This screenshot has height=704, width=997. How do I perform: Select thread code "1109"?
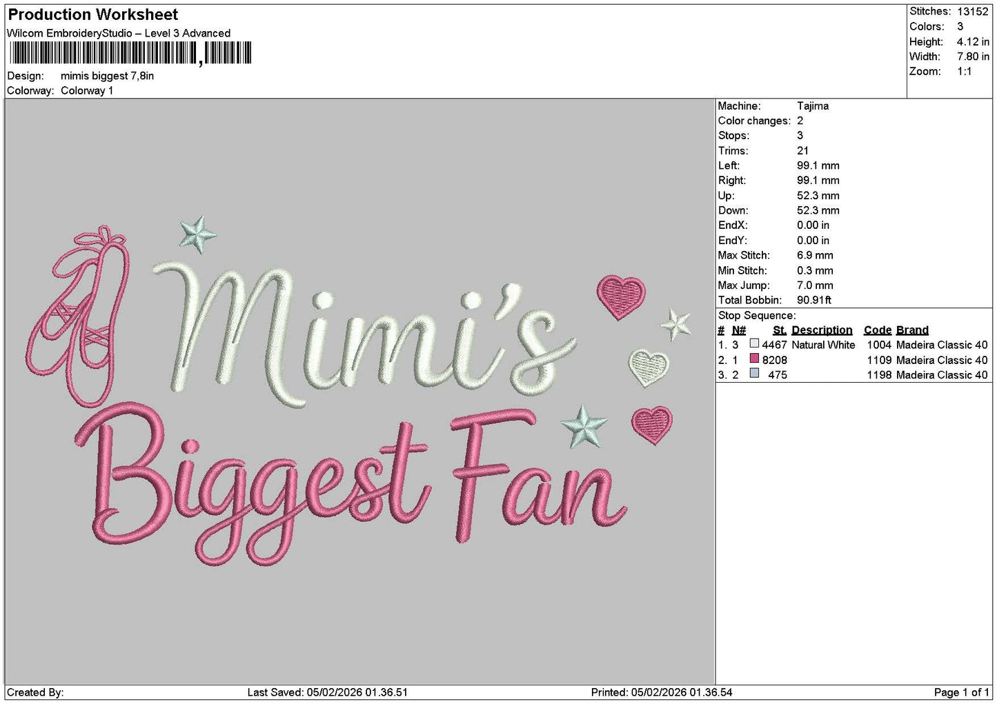point(879,360)
